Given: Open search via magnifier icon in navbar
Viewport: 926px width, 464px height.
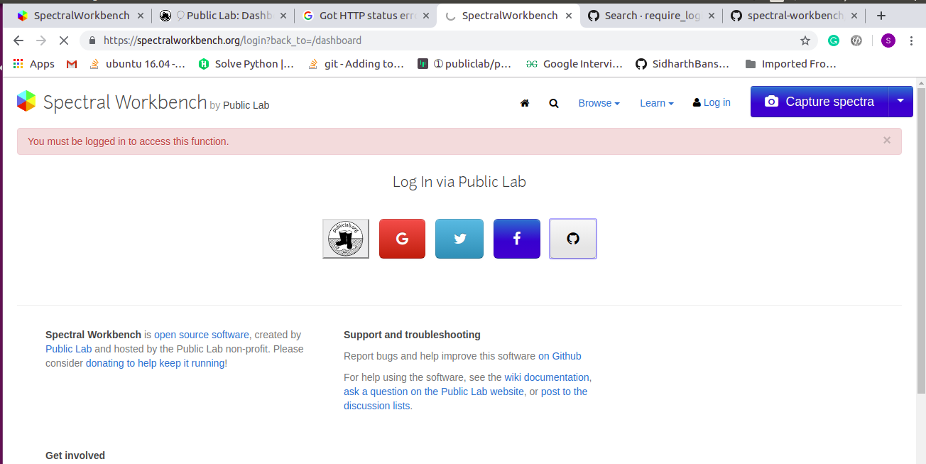Looking at the screenshot, I should (x=554, y=103).
